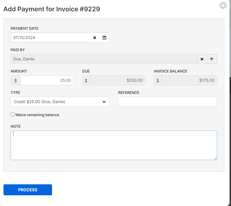Screen dimensions: 231x206
Task: Click into the Note text area
Action: tap(114, 145)
